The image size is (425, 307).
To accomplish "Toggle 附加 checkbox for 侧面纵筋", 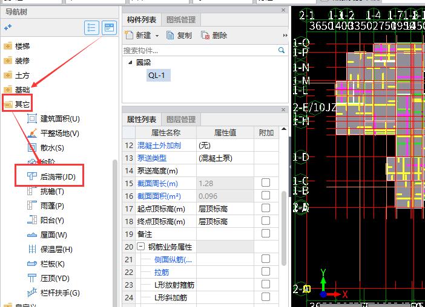I will click(266, 259).
